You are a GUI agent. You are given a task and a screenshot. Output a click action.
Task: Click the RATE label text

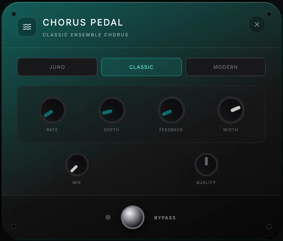click(x=52, y=130)
